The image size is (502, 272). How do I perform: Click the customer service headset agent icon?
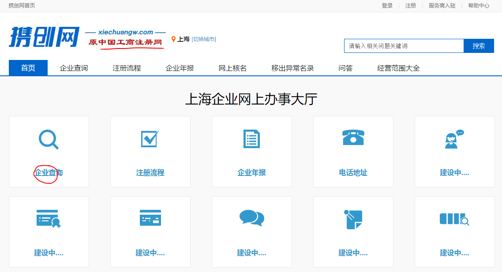(454, 139)
